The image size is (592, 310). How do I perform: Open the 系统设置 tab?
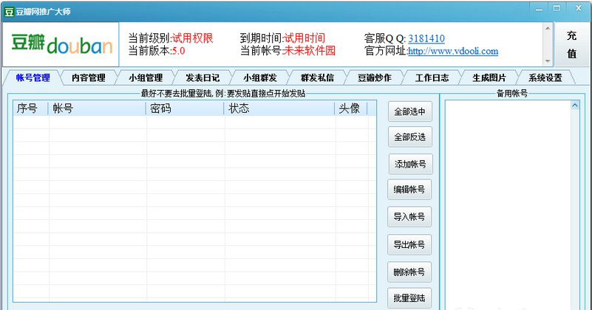[545, 77]
